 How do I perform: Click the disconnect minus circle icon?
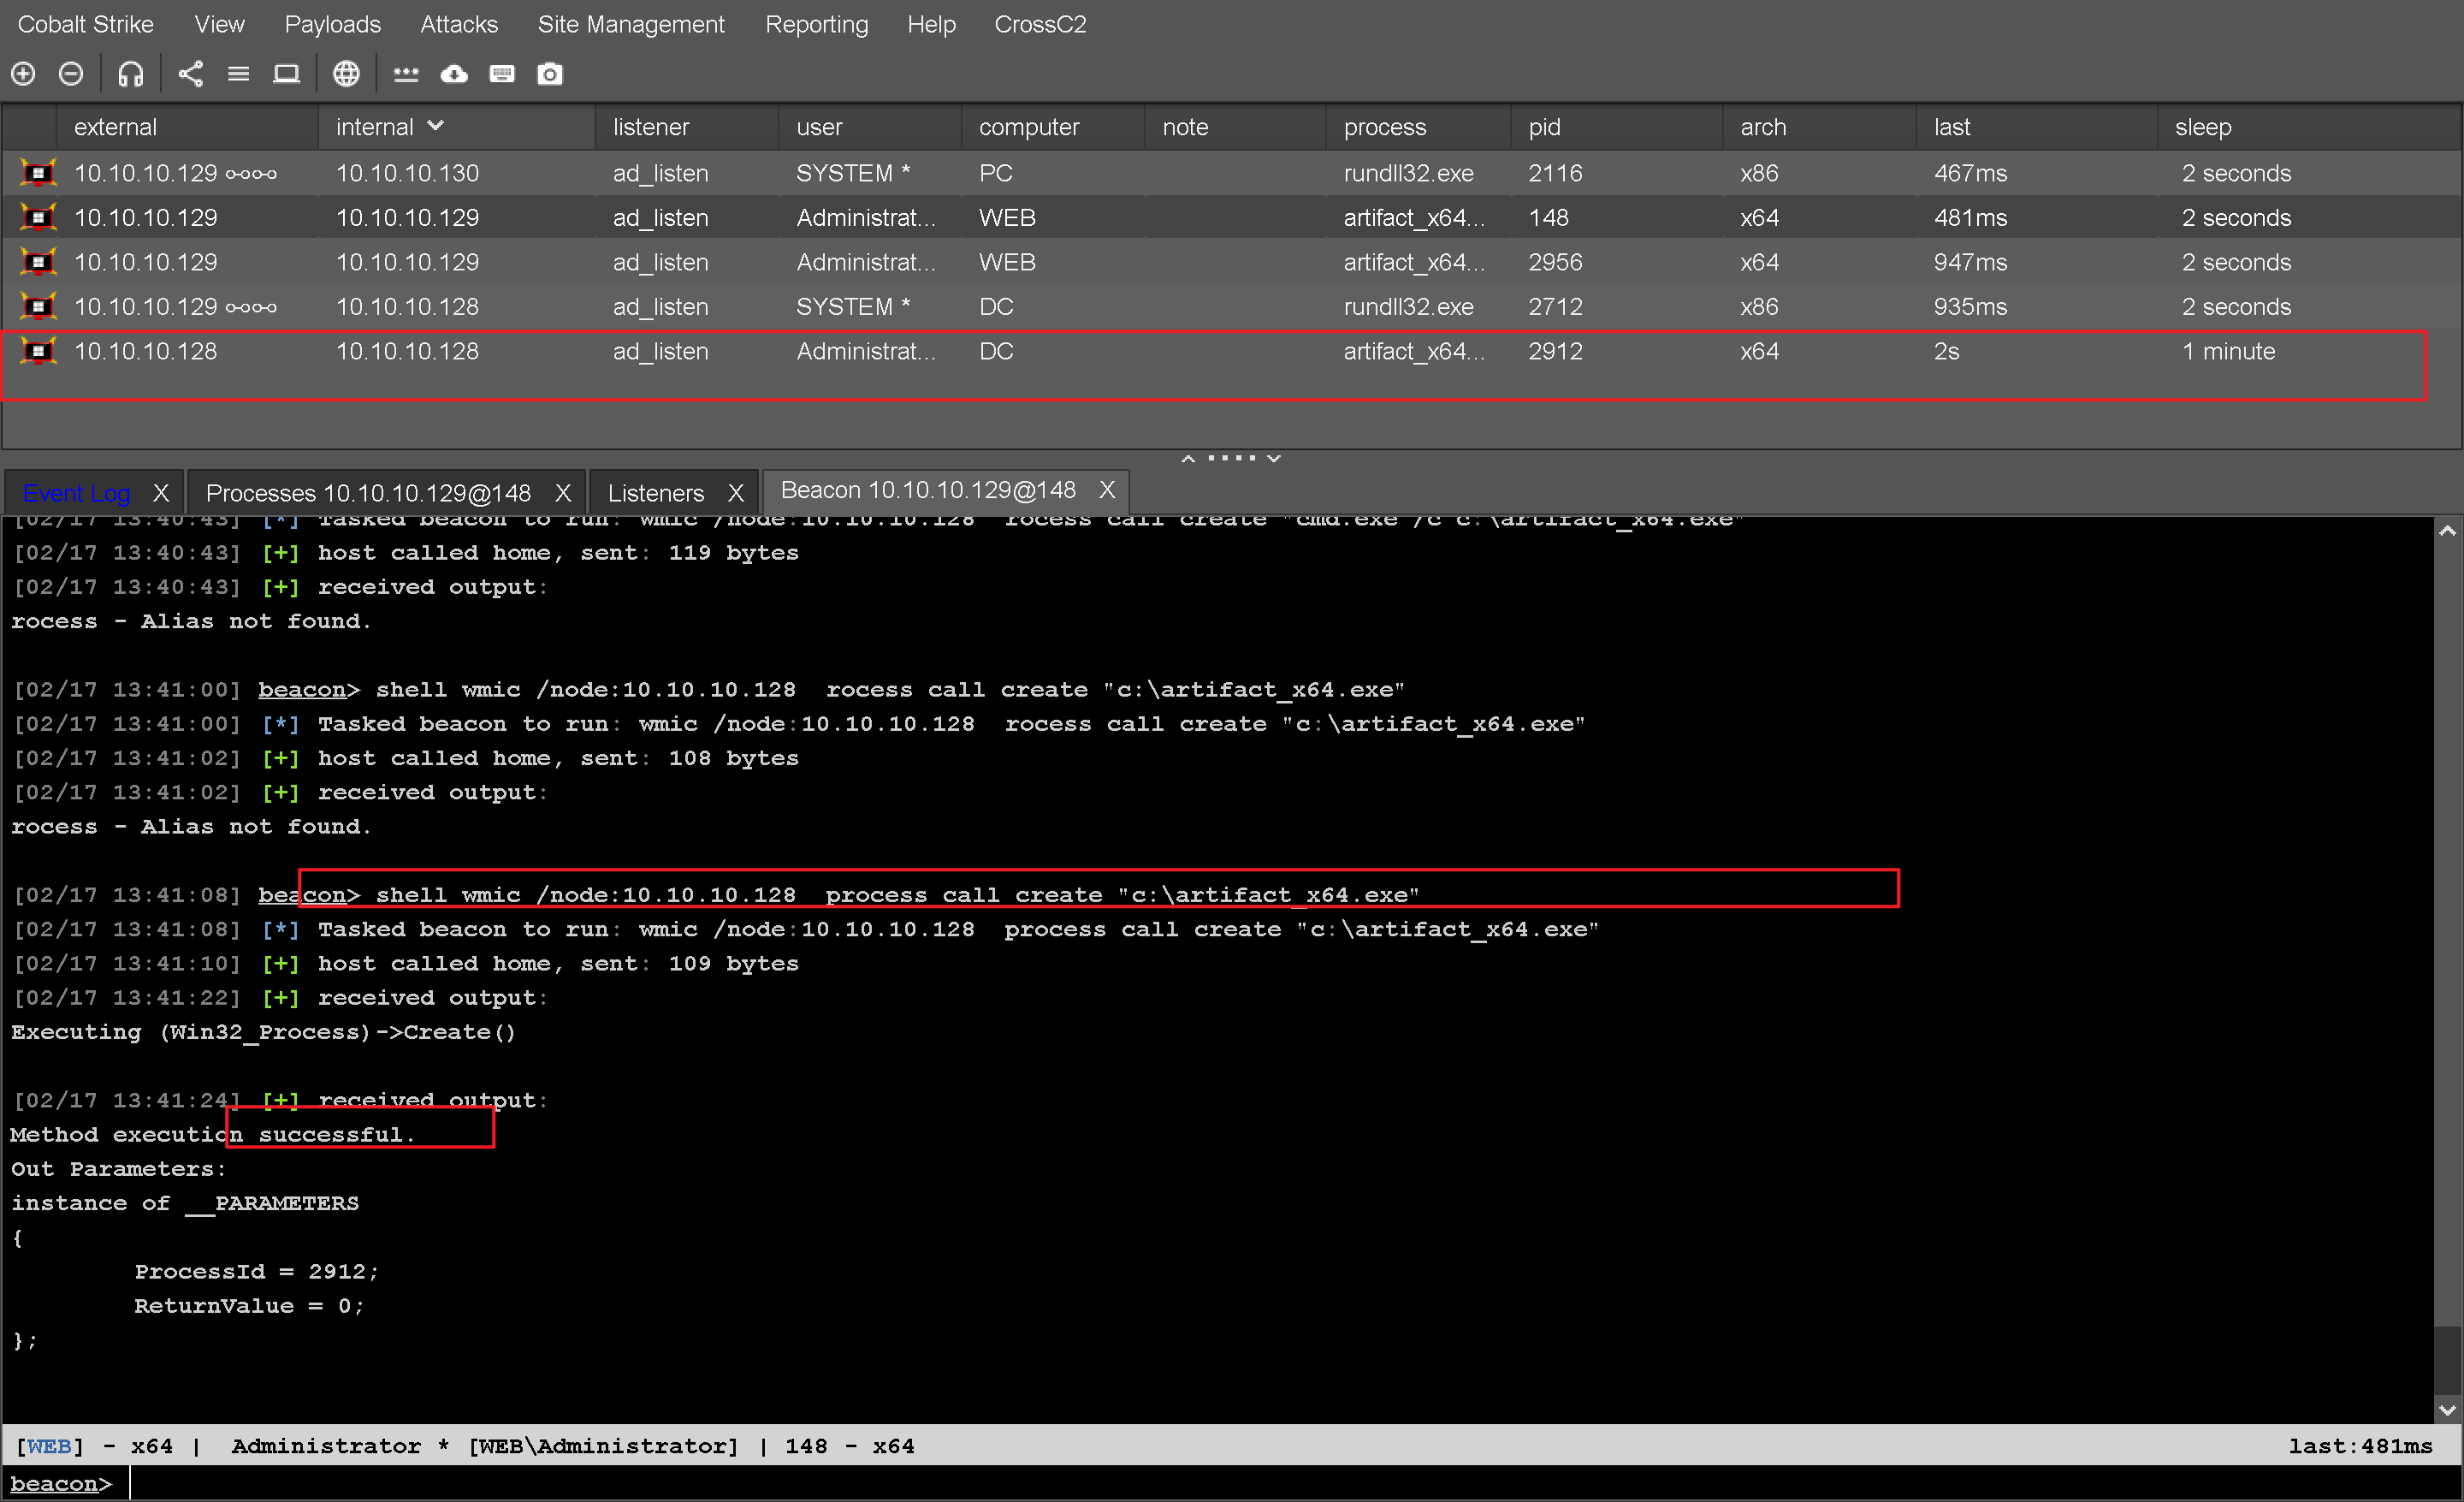(x=71, y=74)
